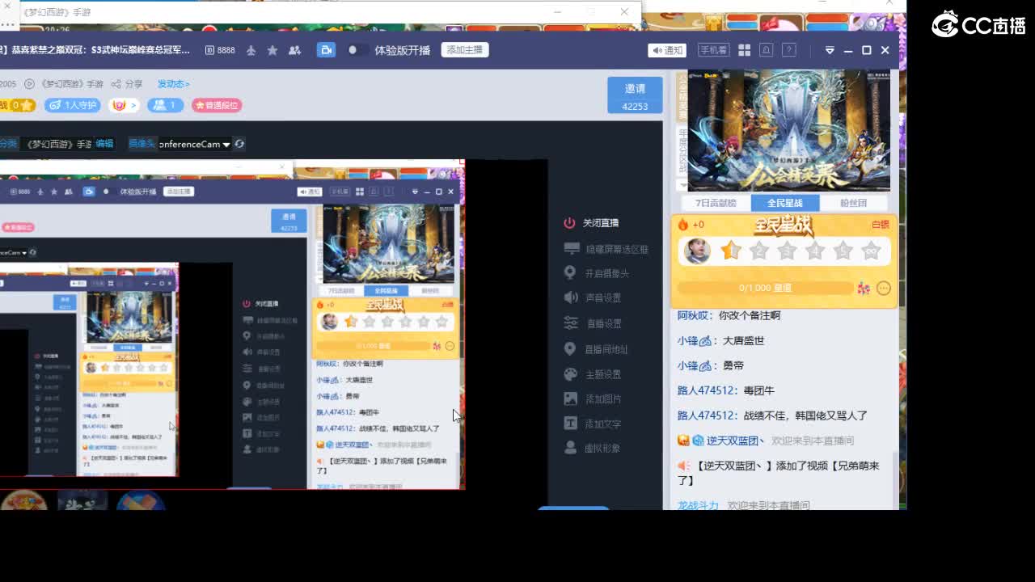The width and height of the screenshot is (1035, 582).
Task: Click the 公会精英赛 banner image
Action: tap(789, 131)
